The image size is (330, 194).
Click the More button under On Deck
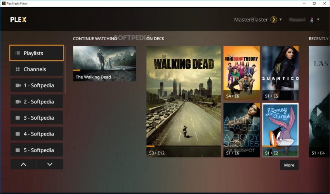[289, 165]
